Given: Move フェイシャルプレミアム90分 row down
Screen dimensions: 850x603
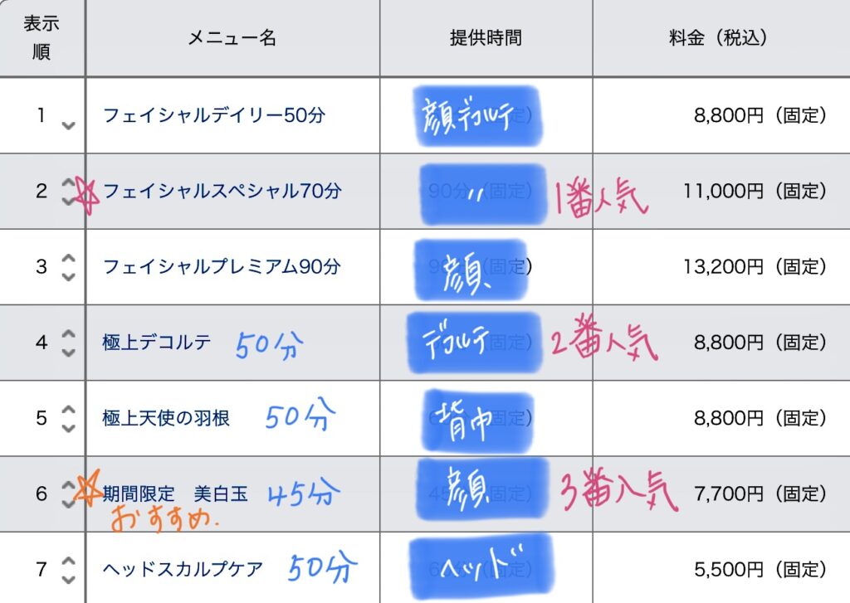Looking at the screenshot, I should coord(68,277).
